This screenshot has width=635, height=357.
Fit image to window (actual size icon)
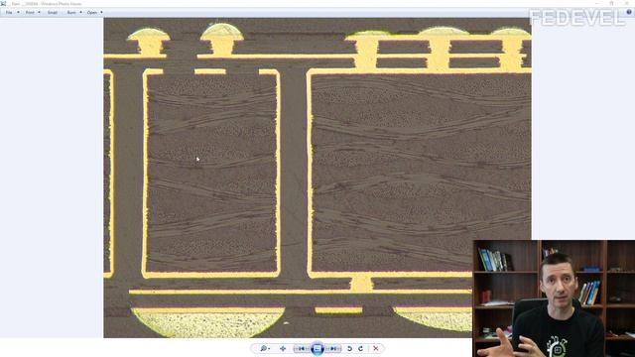283,348
